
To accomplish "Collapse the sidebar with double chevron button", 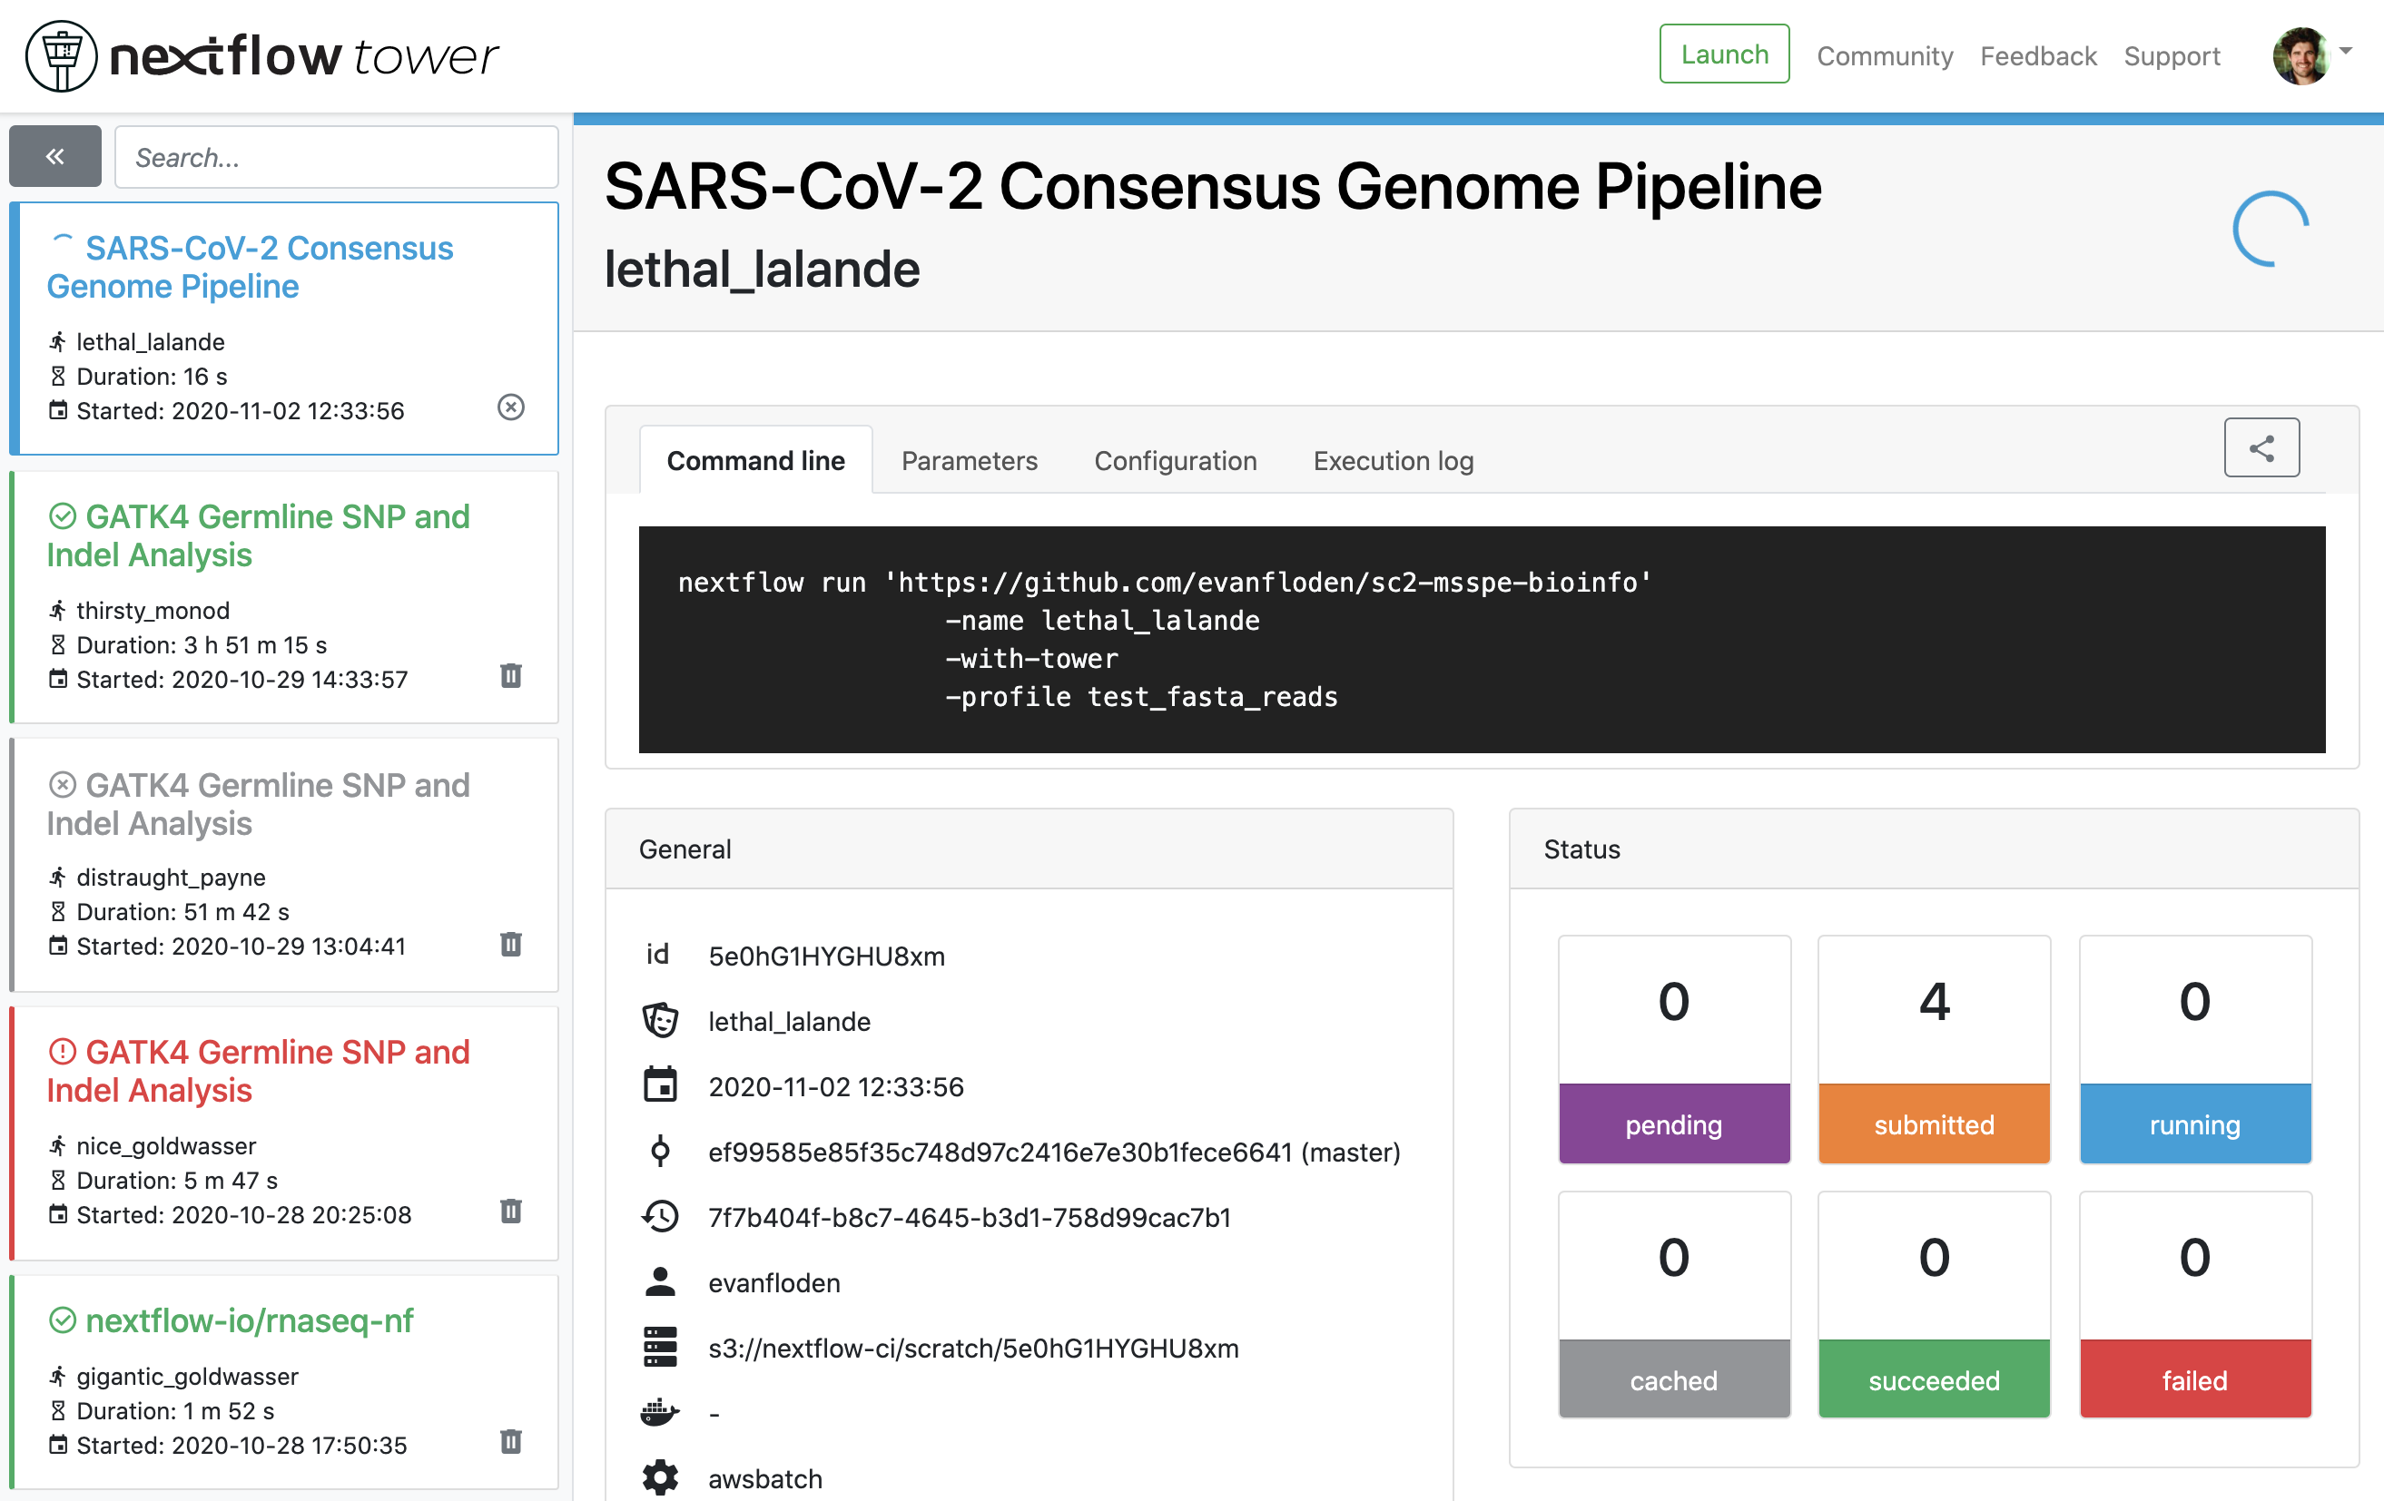I will tap(55, 156).
